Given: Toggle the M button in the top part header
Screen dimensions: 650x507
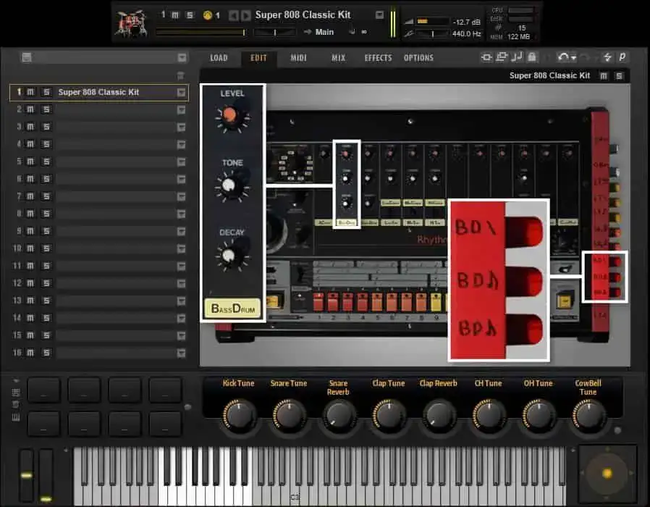Looking at the screenshot, I should pyautogui.click(x=175, y=15).
